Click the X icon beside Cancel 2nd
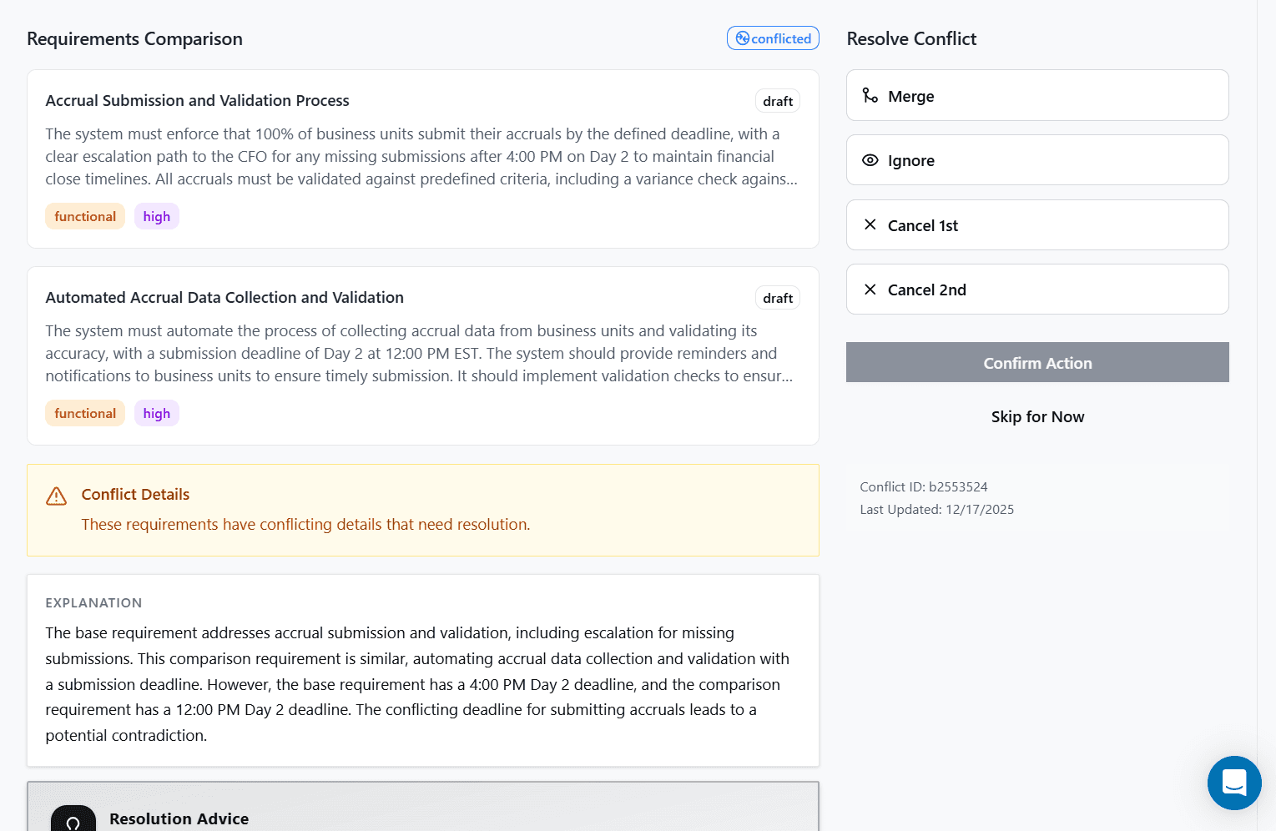 (x=870, y=289)
